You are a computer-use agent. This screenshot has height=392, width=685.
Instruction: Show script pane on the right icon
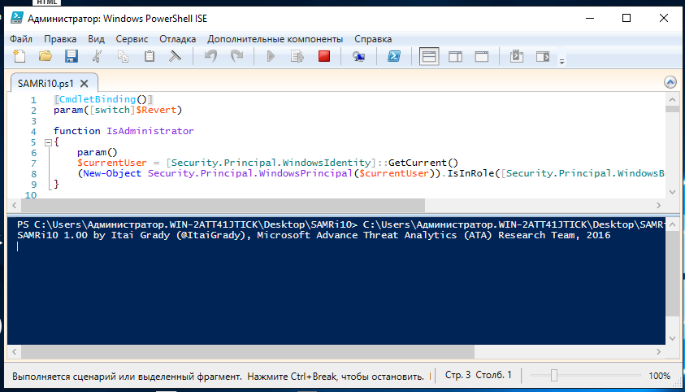click(x=455, y=56)
